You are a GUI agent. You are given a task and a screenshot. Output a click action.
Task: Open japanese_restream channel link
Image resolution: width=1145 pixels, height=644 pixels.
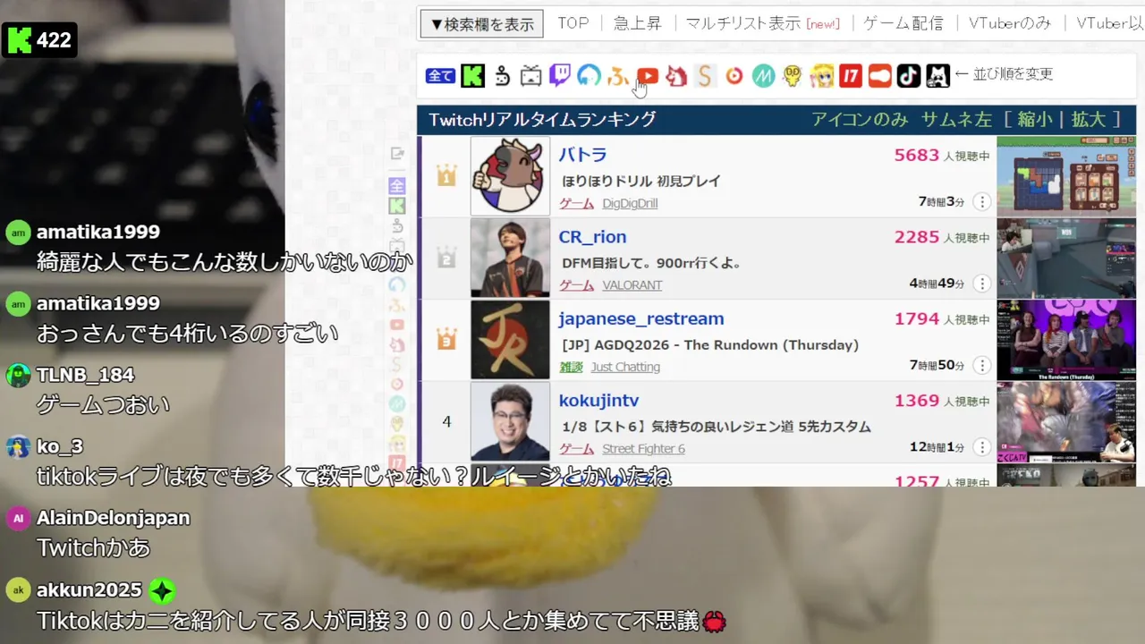641,319
